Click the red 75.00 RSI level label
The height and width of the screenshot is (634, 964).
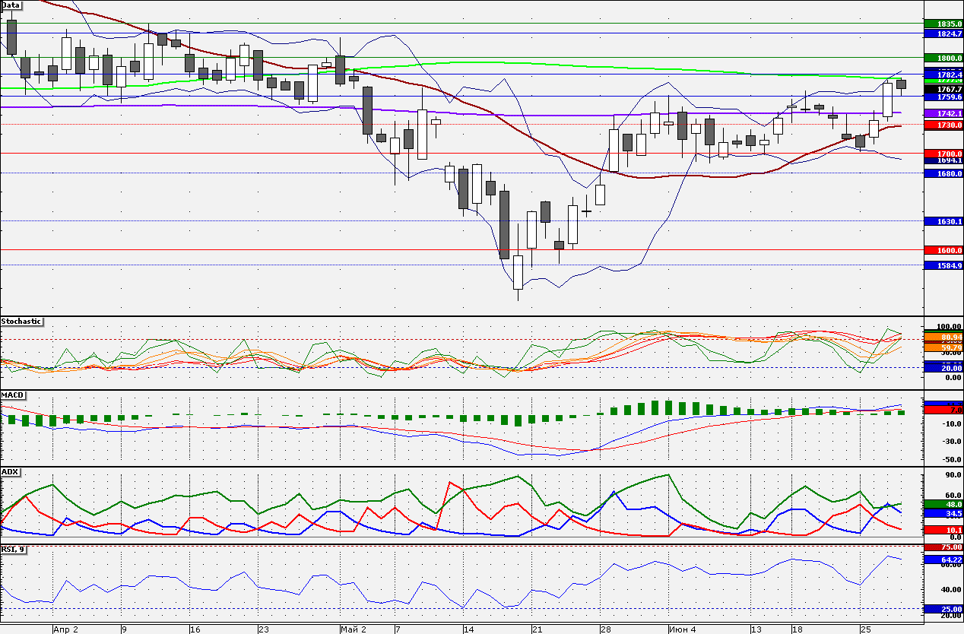tap(943, 547)
